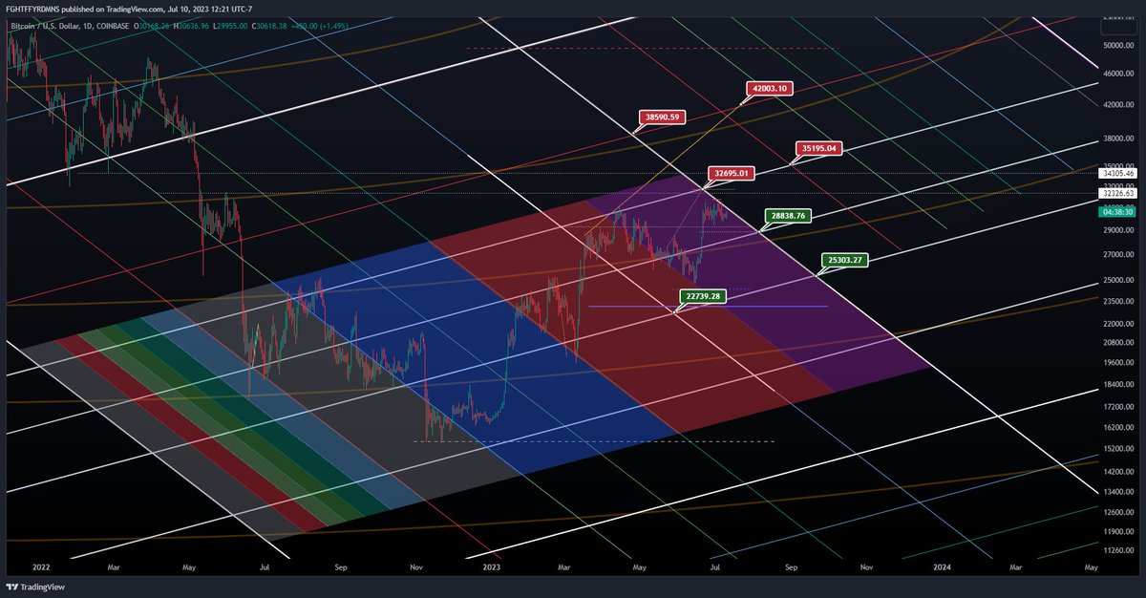Click the 32695.01 red price label
The height and width of the screenshot is (598, 1146).
pyautogui.click(x=731, y=174)
